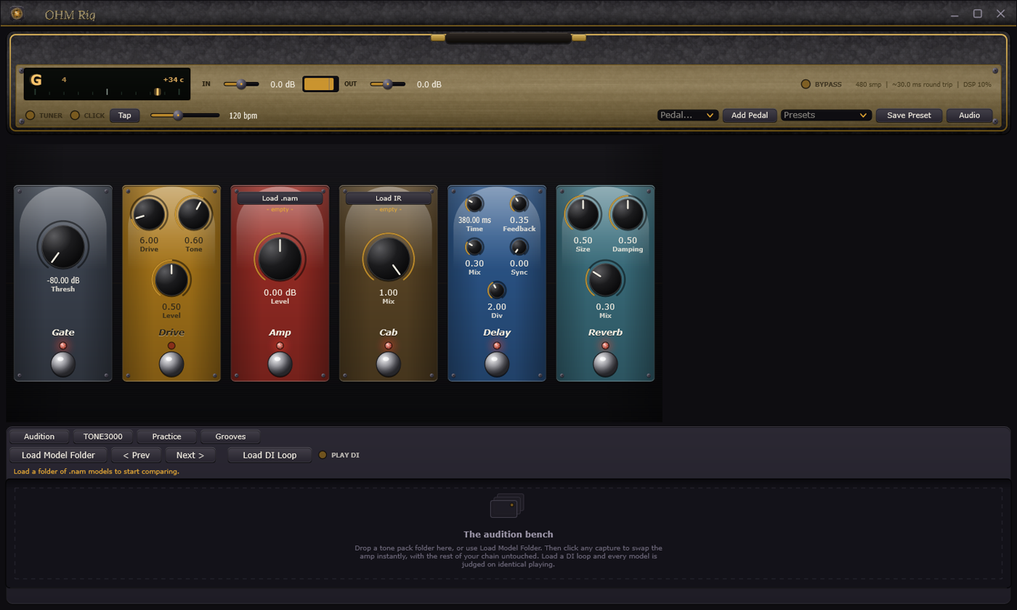Click the 380.00 ms Time value

click(x=474, y=220)
